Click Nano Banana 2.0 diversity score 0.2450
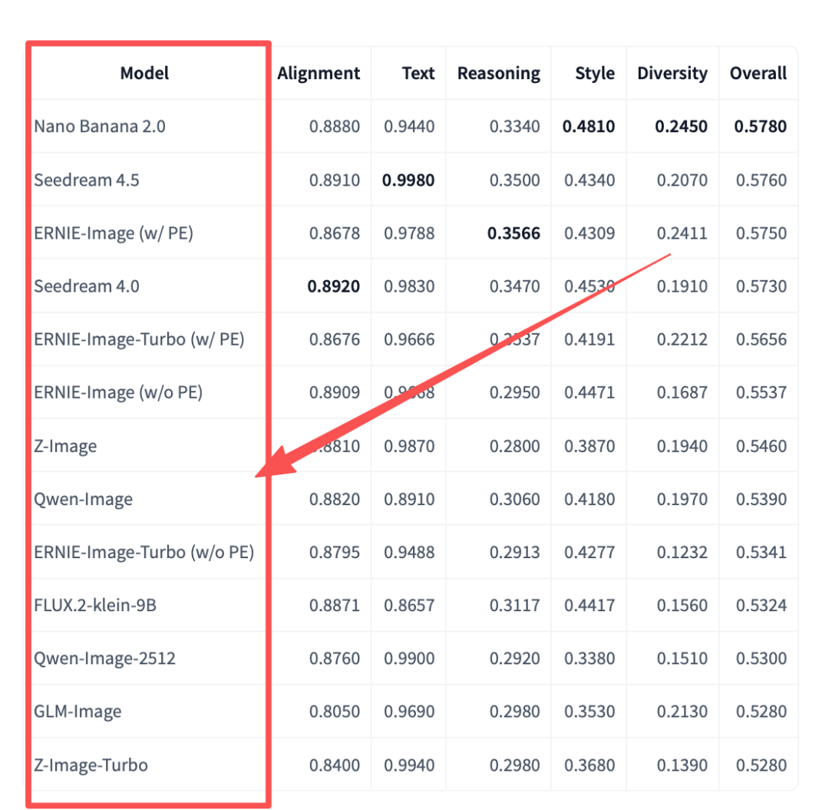 click(681, 127)
